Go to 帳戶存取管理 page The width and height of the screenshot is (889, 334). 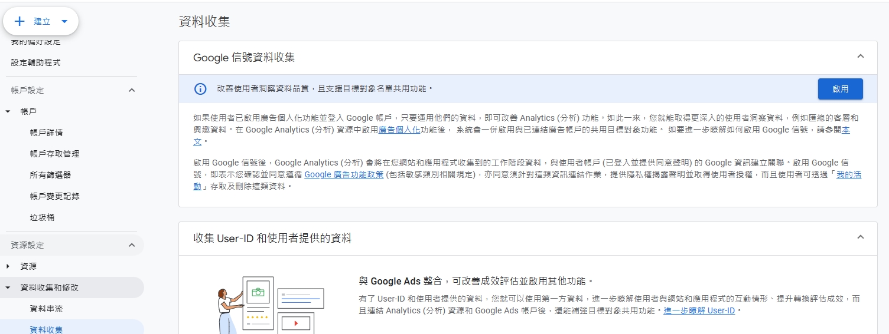pos(54,154)
